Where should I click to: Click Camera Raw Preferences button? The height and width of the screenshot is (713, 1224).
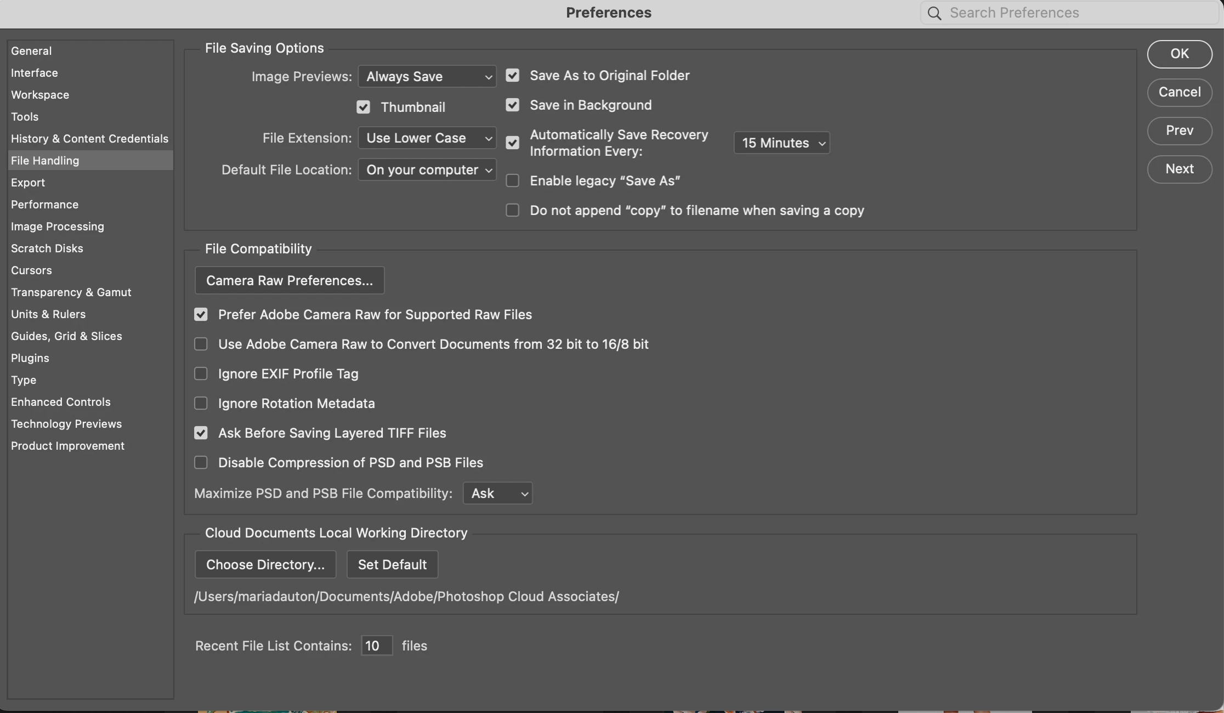[289, 281]
